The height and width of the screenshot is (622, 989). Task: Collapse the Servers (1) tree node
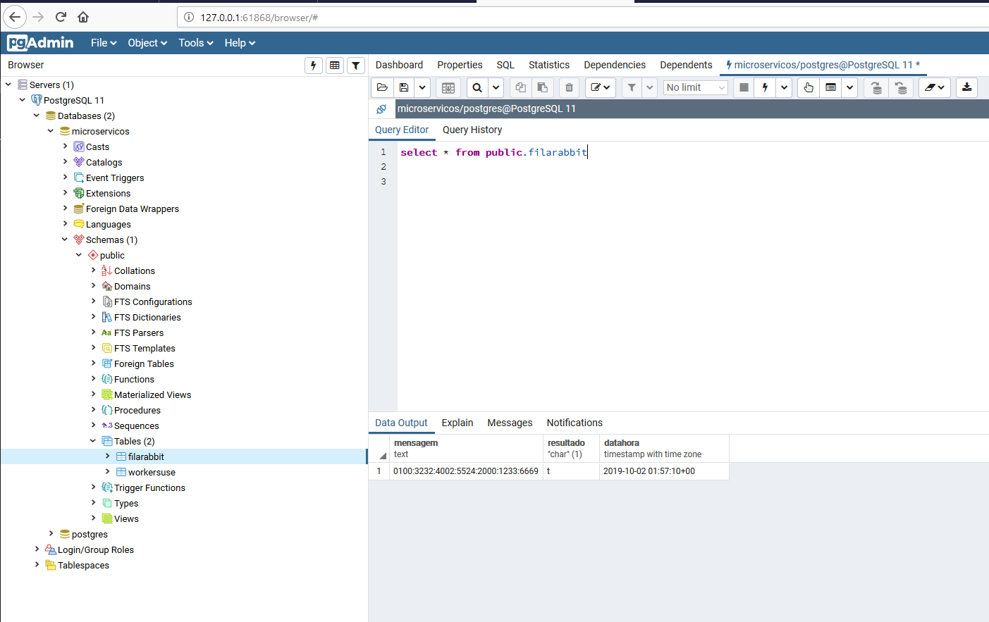click(8, 85)
